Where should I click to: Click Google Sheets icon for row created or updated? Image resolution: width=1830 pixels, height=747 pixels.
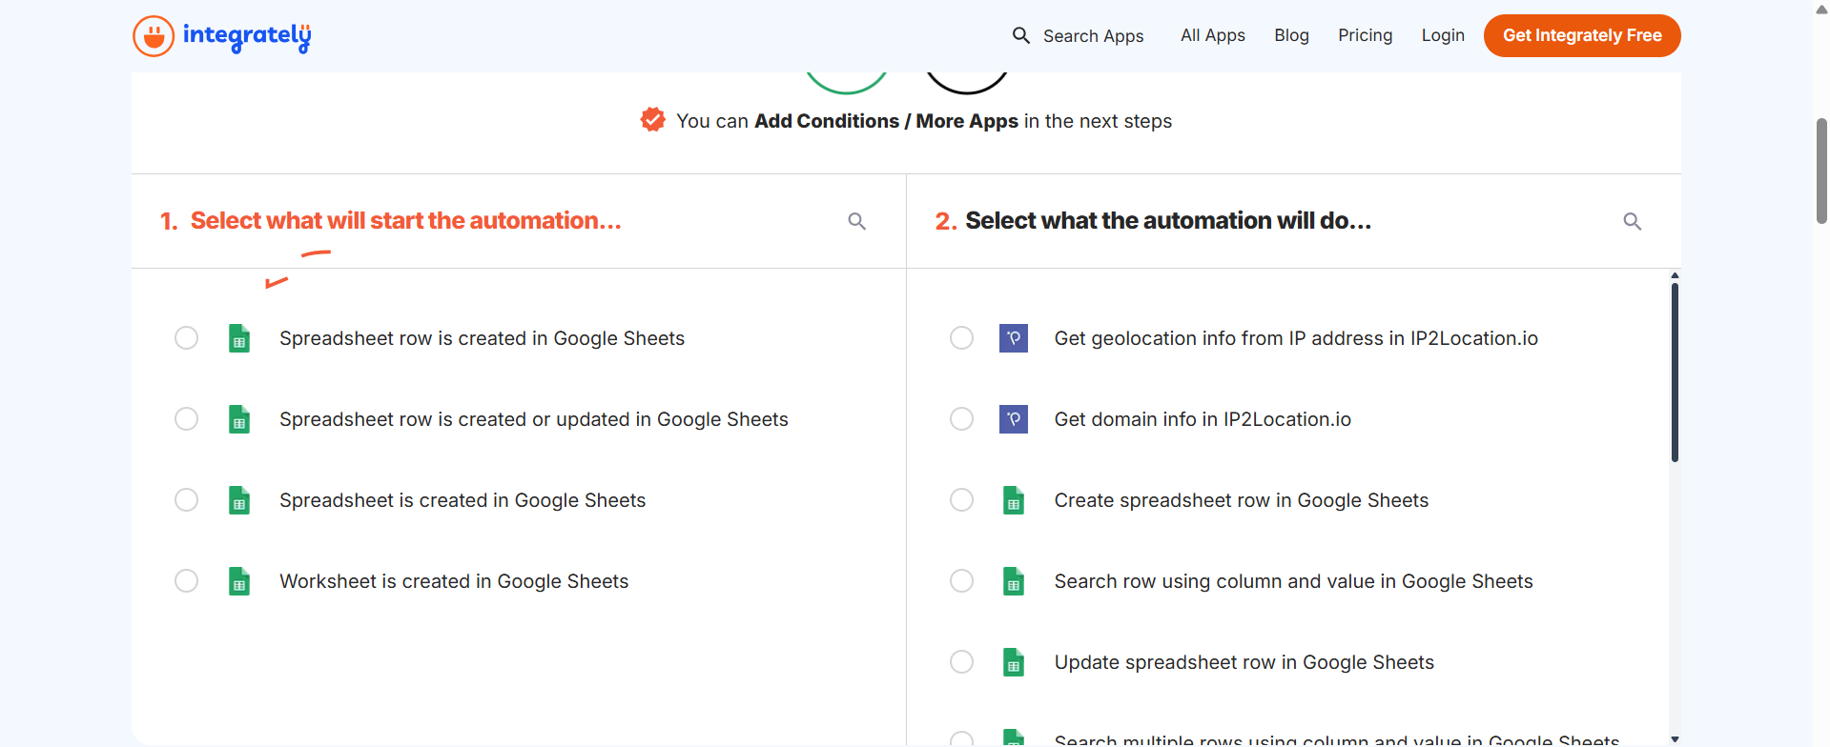239,419
